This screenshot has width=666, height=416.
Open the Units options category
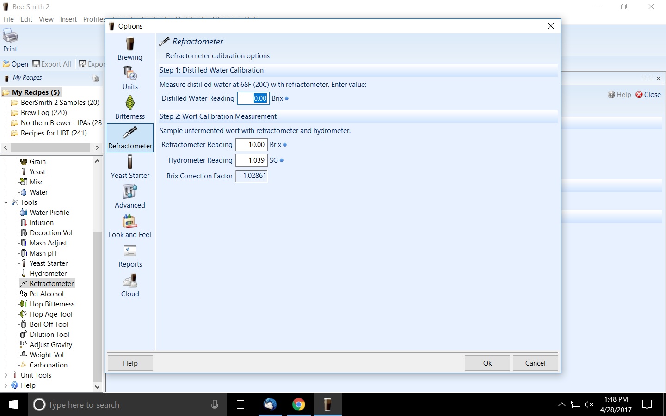pos(130,79)
